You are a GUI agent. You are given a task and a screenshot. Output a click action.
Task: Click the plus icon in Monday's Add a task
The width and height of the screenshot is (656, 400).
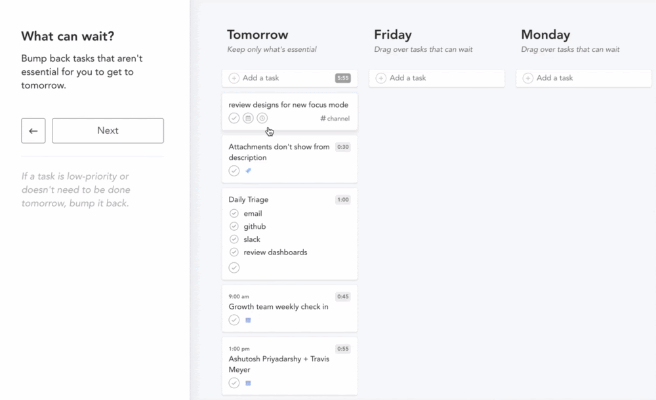tap(528, 78)
